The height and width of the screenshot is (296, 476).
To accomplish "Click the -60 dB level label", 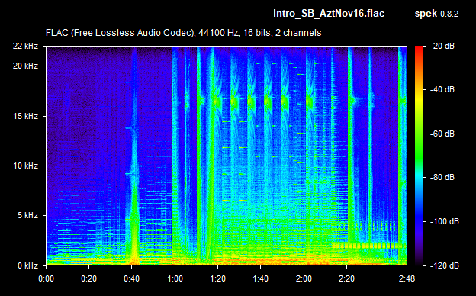I will 442,134.
